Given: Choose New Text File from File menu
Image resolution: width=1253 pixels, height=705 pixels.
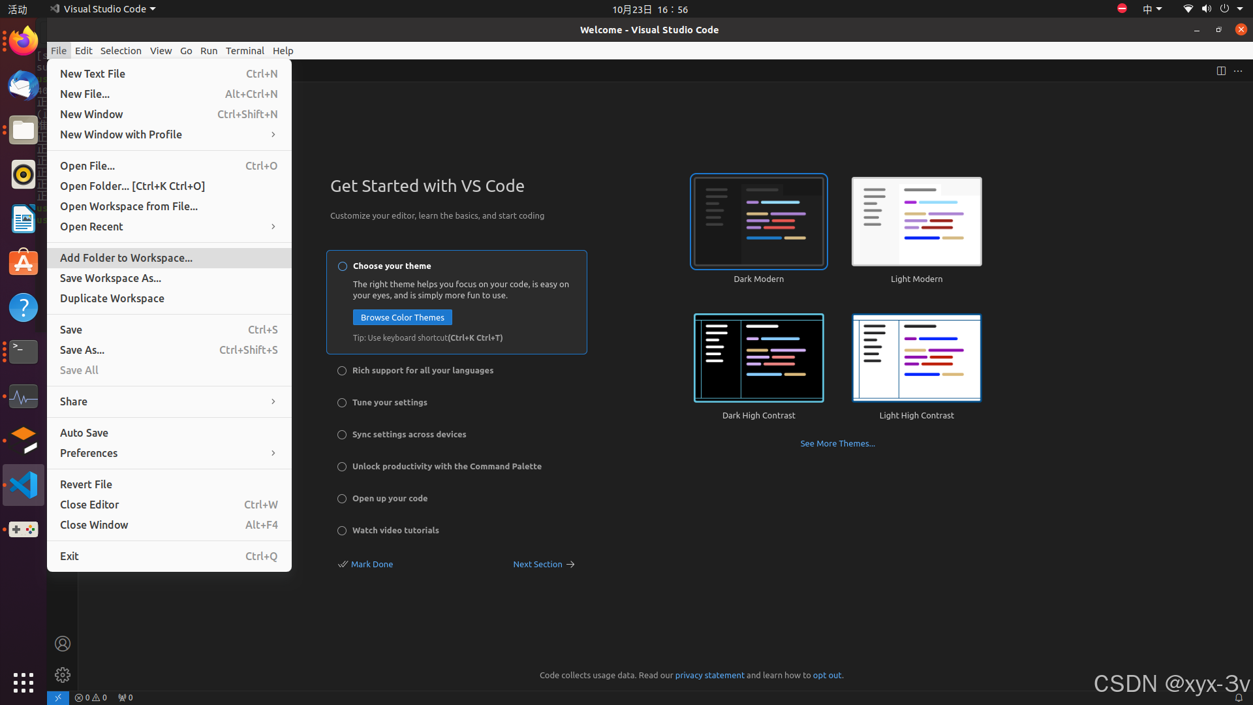Looking at the screenshot, I should (x=169, y=74).
